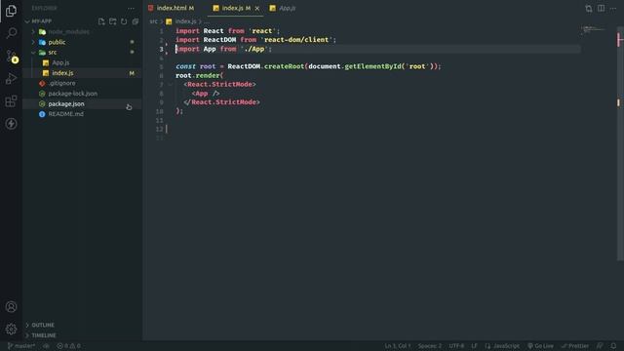Image resolution: width=624 pixels, height=351 pixels.
Task: Open notifications bell in status bar
Action: 613,346
